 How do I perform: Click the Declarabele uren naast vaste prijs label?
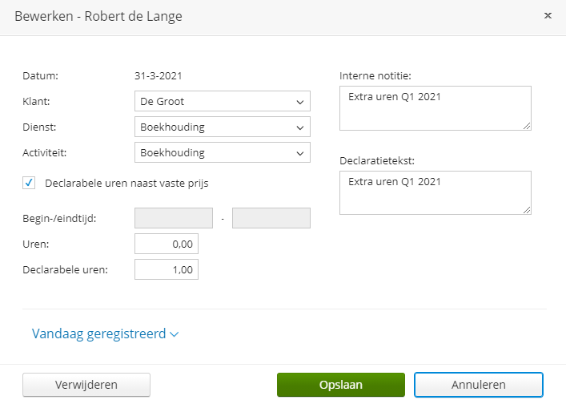coord(126,184)
